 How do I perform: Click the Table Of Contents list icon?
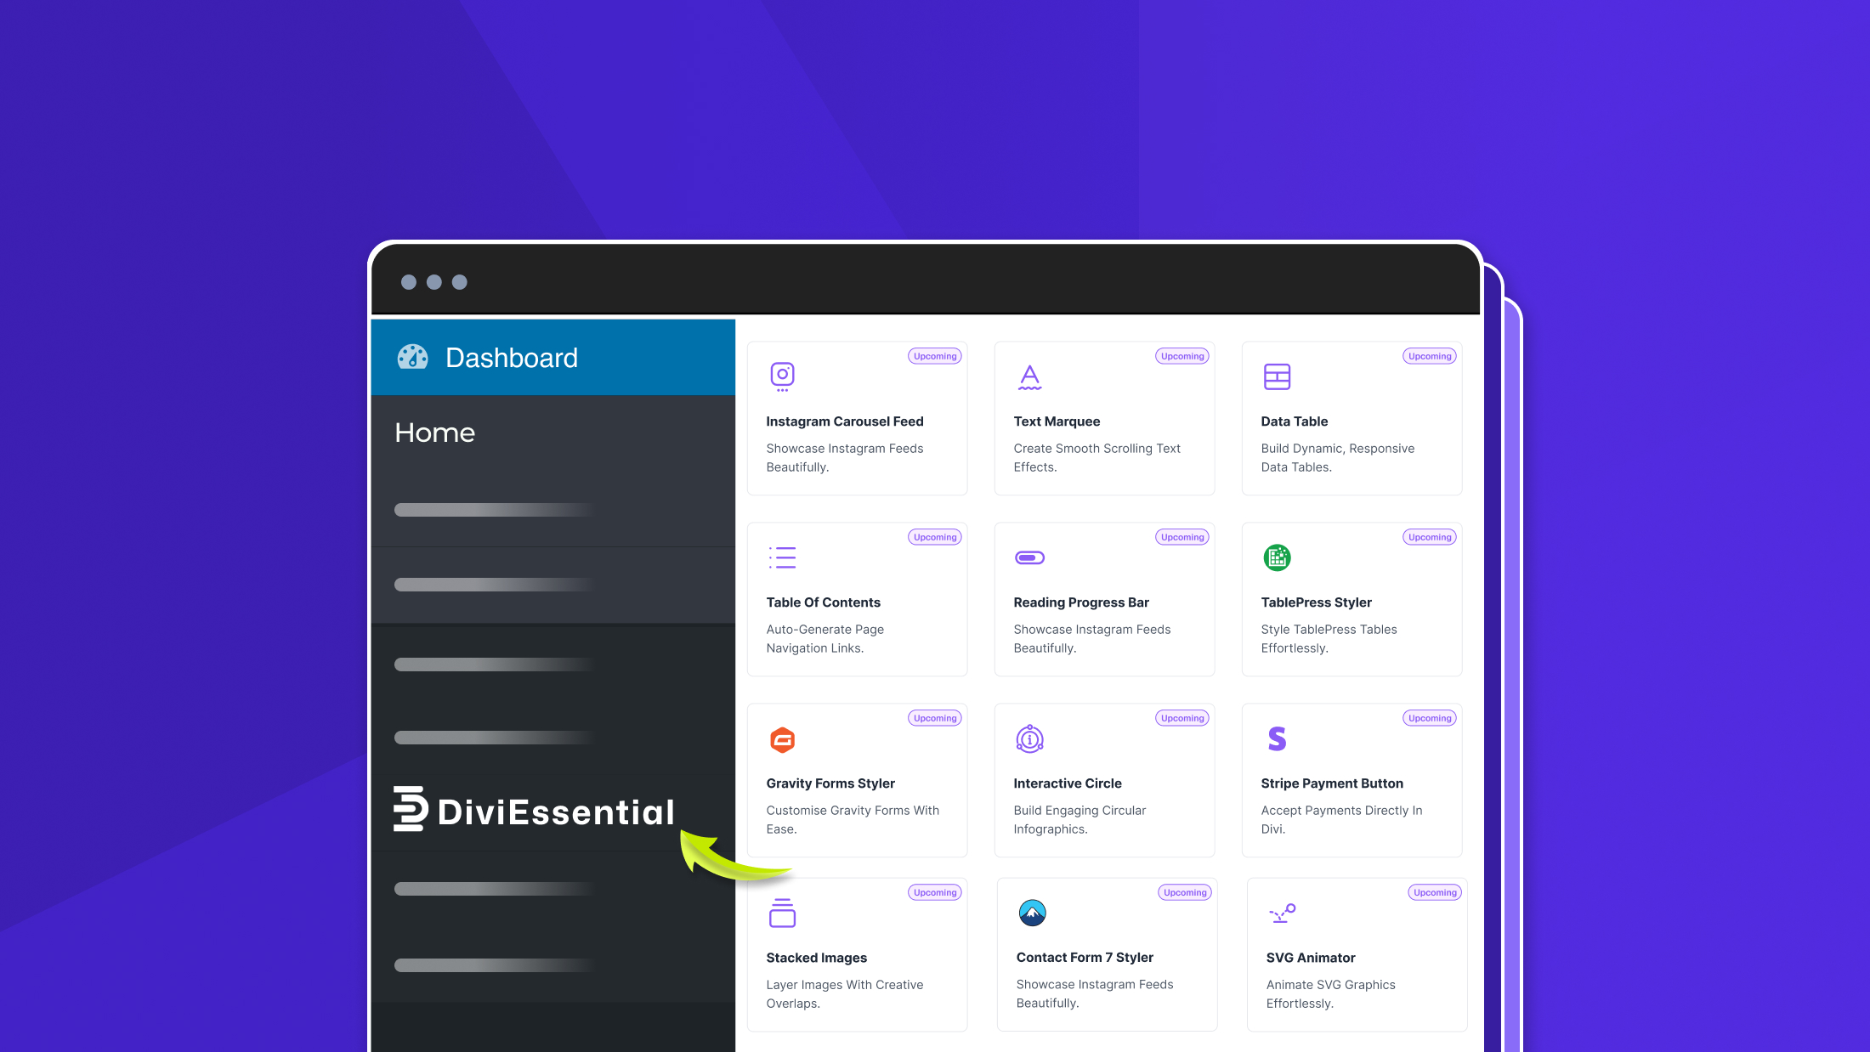[x=782, y=557]
